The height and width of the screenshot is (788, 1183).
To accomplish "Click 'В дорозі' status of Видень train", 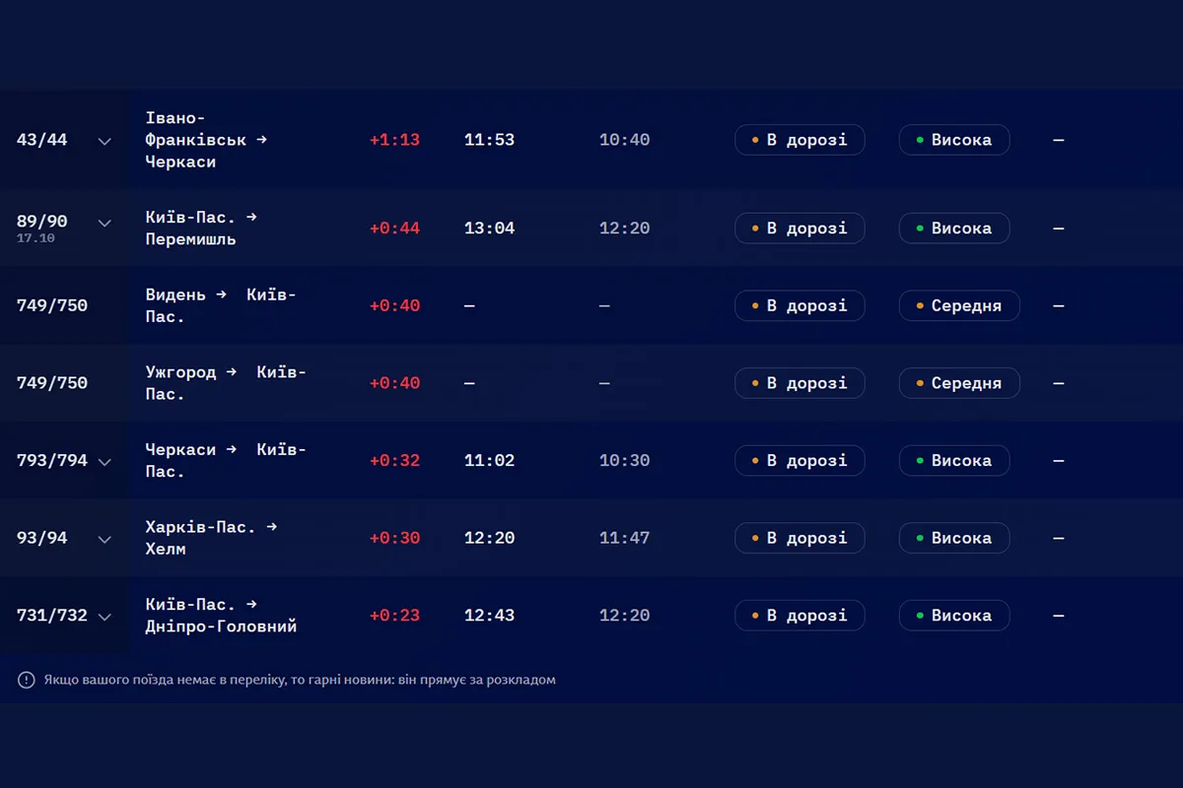I will click(x=800, y=305).
